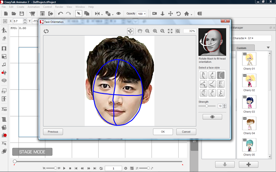276x172 pixels.
Task: Select the top-right face style profile
Action: click(x=221, y=75)
